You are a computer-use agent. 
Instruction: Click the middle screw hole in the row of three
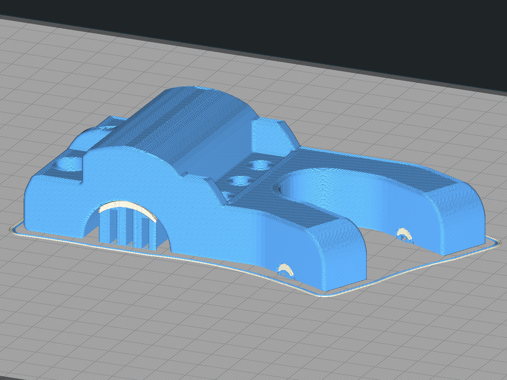coord(240,180)
